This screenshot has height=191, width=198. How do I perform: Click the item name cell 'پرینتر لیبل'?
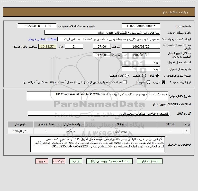point(121,131)
